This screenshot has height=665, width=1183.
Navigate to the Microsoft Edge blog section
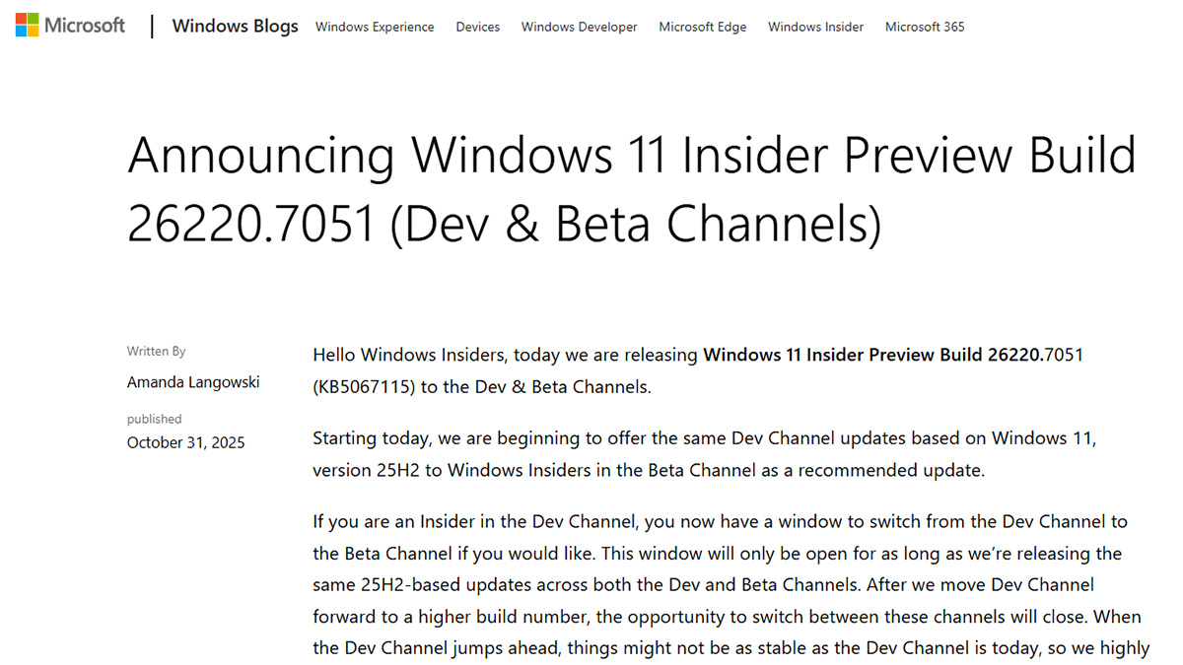tap(702, 28)
